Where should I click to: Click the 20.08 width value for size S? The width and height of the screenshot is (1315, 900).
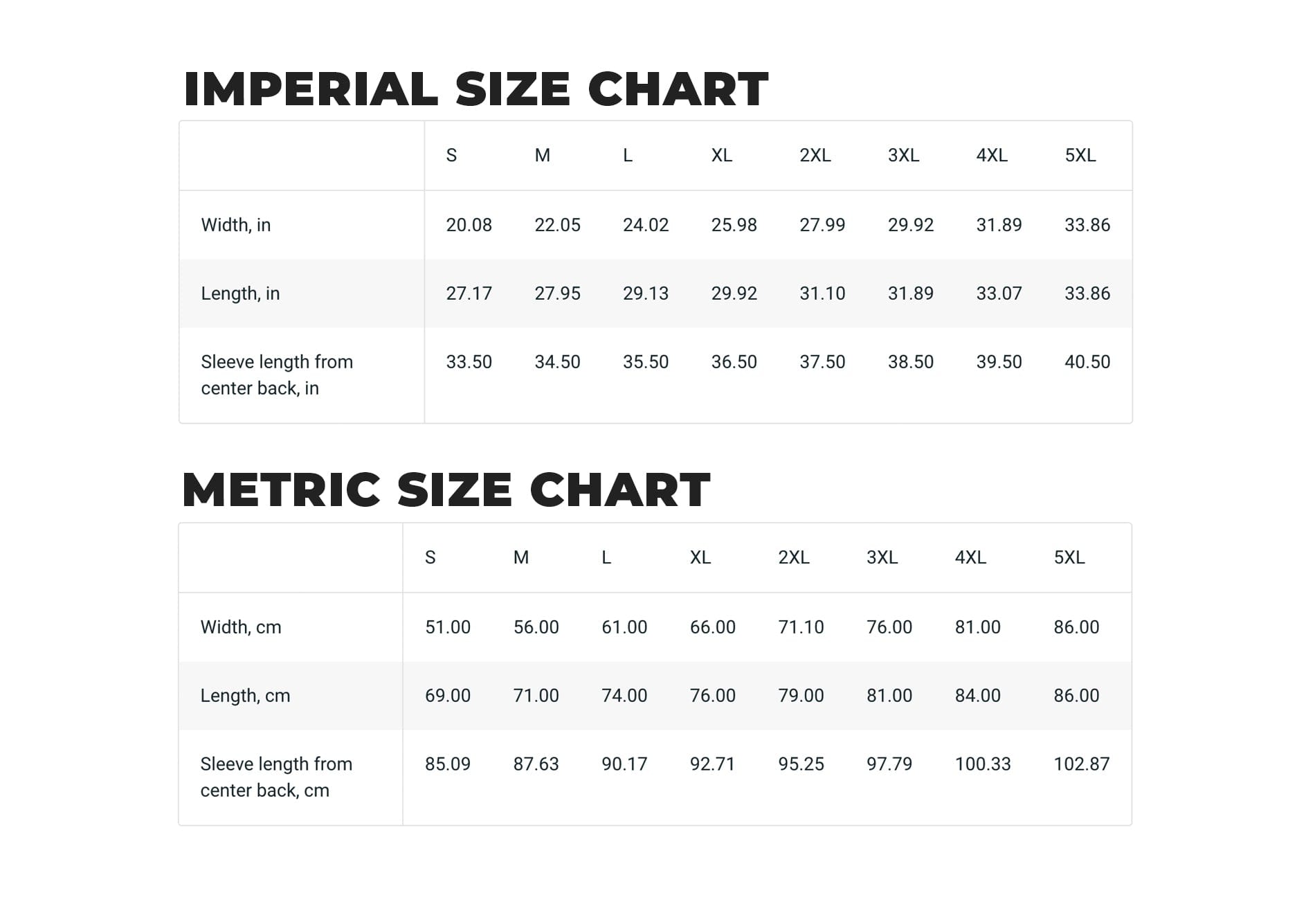point(469,225)
